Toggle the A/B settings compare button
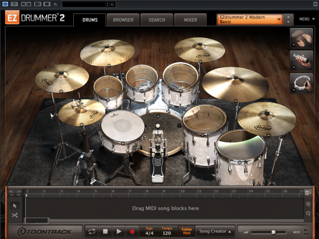The height and width of the screenshot is (239, 319). coord(37,4)
